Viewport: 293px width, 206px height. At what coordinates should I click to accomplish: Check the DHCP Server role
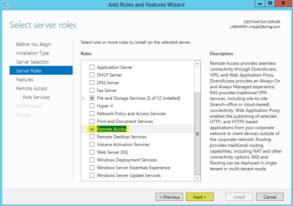(x=92, y=75)
